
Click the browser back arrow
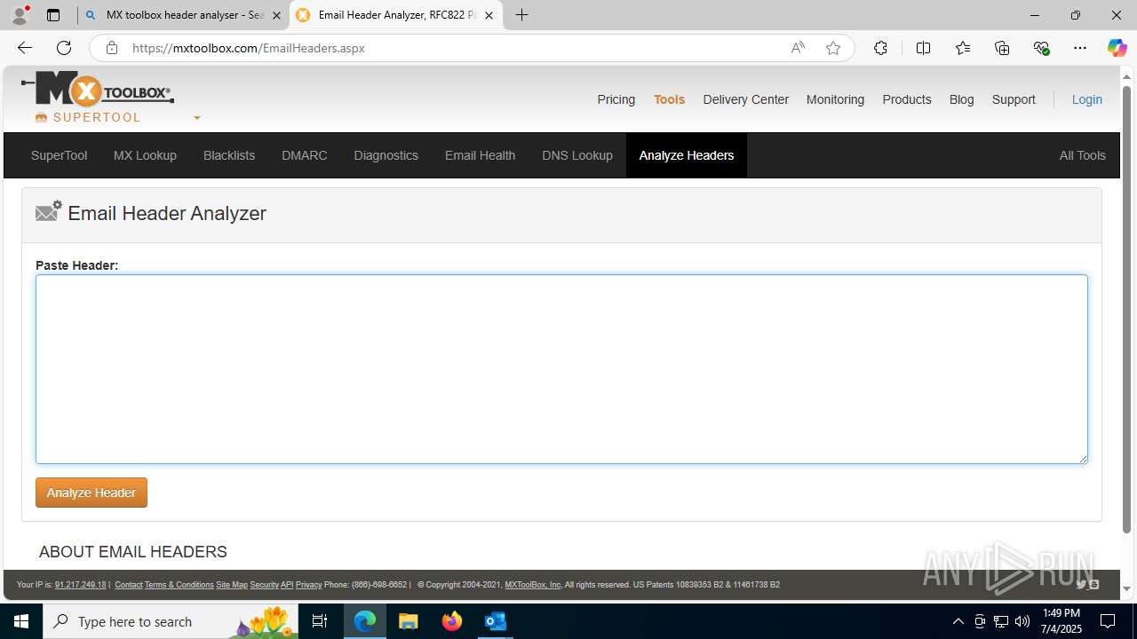[24, 48]
